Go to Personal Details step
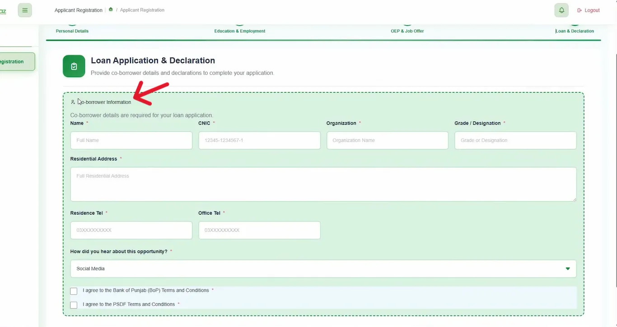This screenshot has width=617, height=327. click(x=72, y=31)
